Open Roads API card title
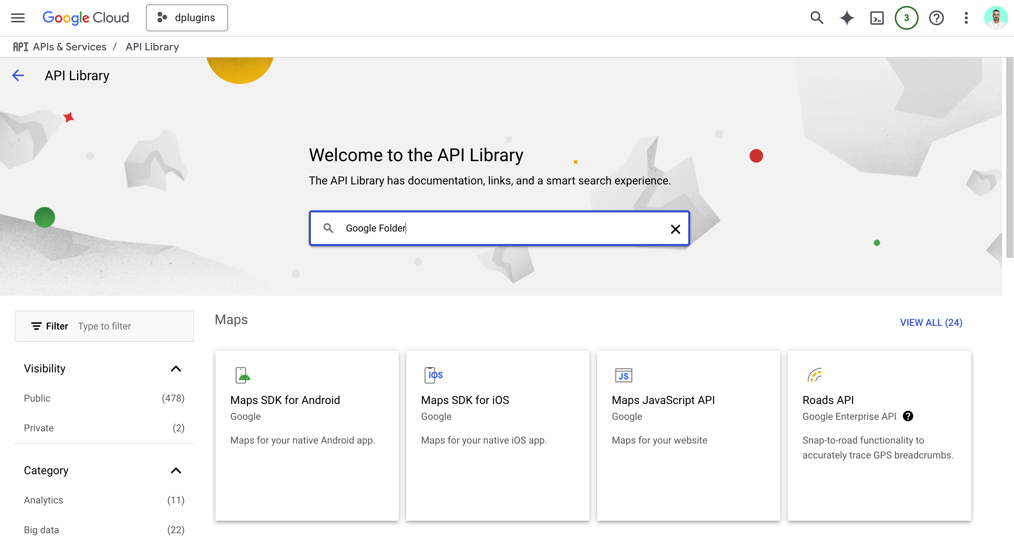The width and height of the screenshot is (1014, 538). pyautogui.click(x=828, y=400)
